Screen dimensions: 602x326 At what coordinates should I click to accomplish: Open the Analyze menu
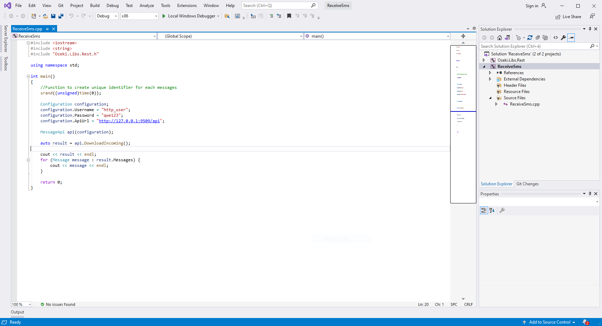(x=147, y=6)
